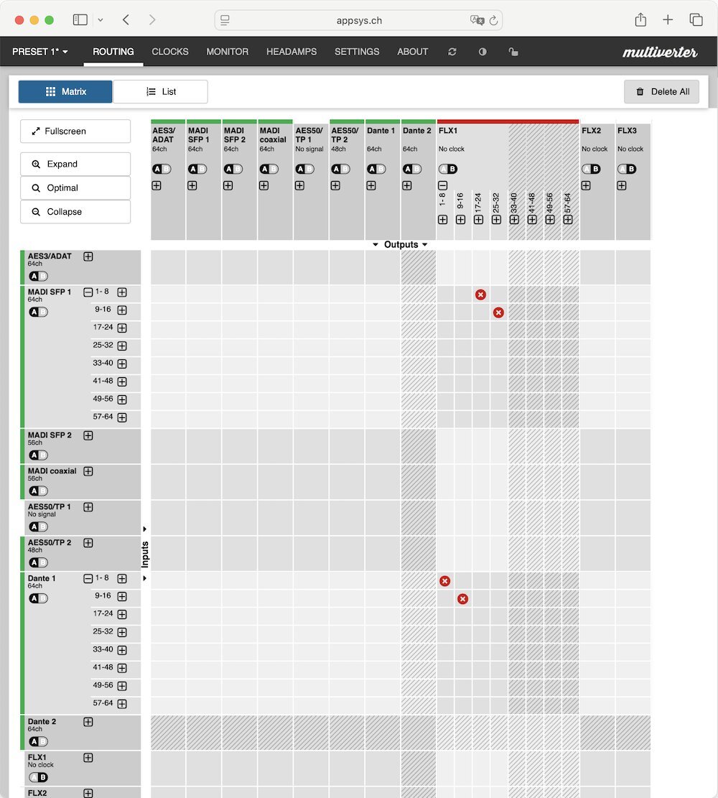Image resolution: width=718 pixels, height=798 pixels.
Task: Click the Collapse zoom button
Action: click(75, 212)
